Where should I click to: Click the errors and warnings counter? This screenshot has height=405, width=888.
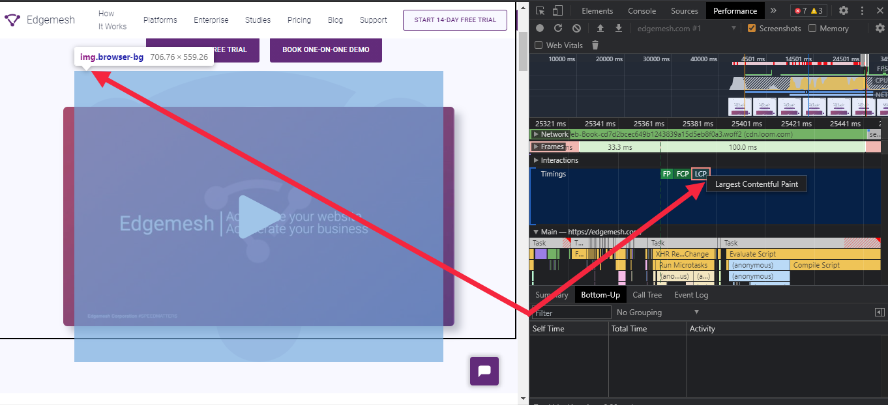coord(808,10)
